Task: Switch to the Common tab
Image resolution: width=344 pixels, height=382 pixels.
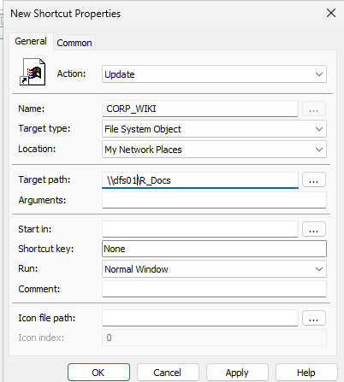Action: (74, 43)
